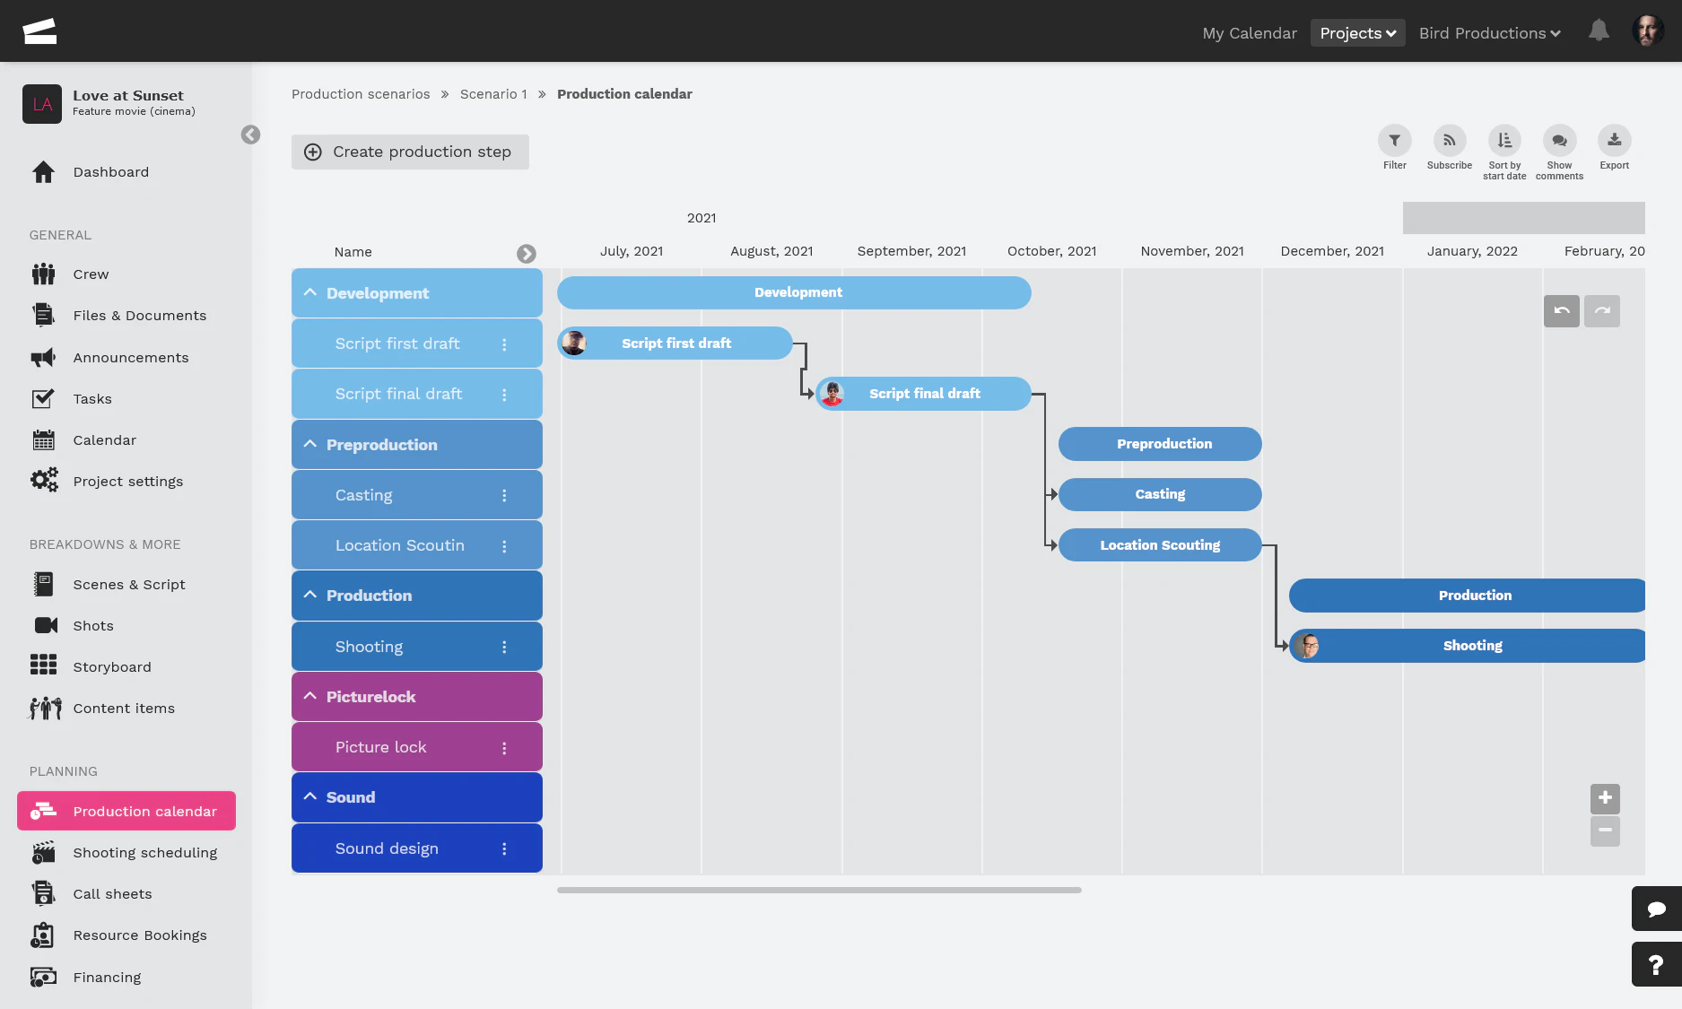This screenshot has height=1009, width=1682.
Task: Click the Filter funnel icon
Action: [1394, 141]
